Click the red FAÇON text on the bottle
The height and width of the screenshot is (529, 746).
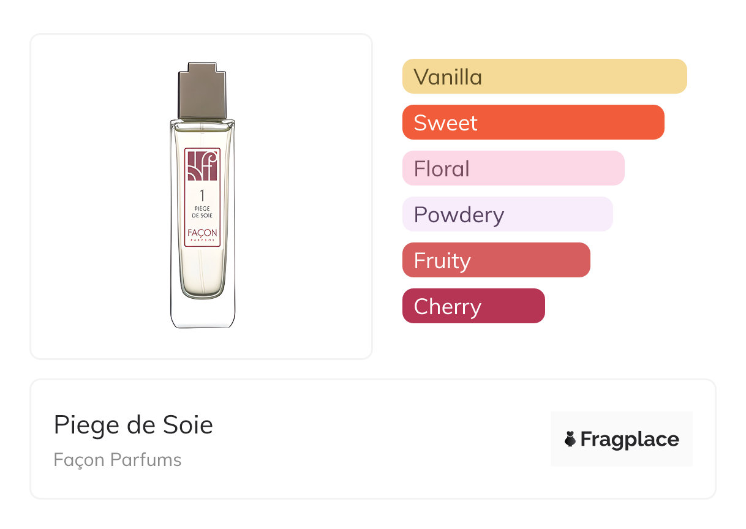(x=202, y=235)
